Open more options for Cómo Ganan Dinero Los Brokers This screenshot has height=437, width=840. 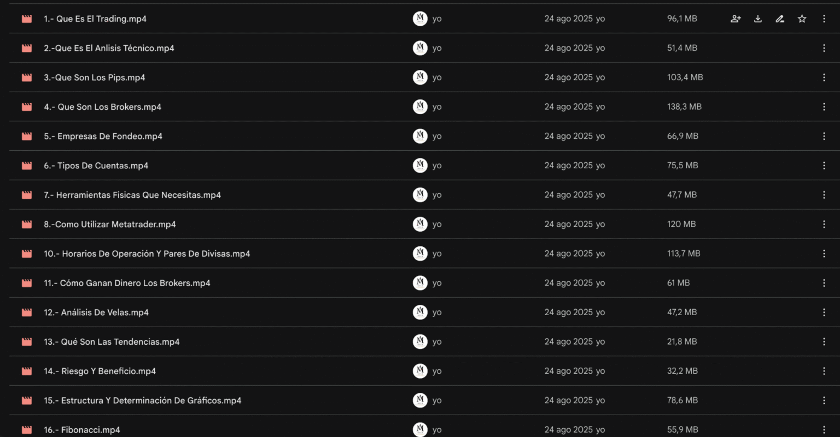point(824,283)
